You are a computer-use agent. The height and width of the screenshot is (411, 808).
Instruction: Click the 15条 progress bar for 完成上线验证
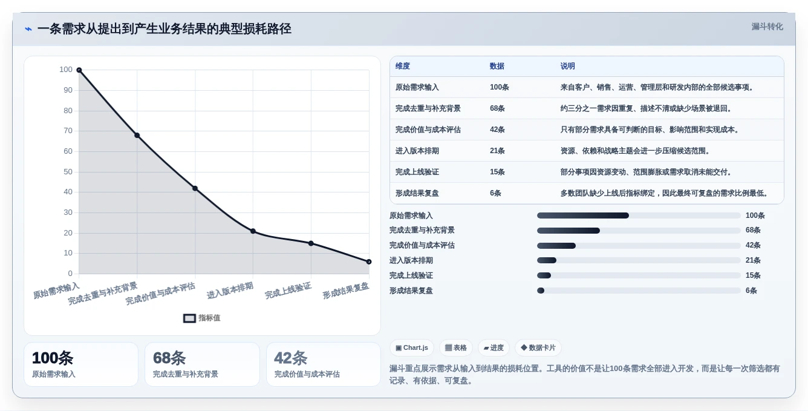(639, 275)
